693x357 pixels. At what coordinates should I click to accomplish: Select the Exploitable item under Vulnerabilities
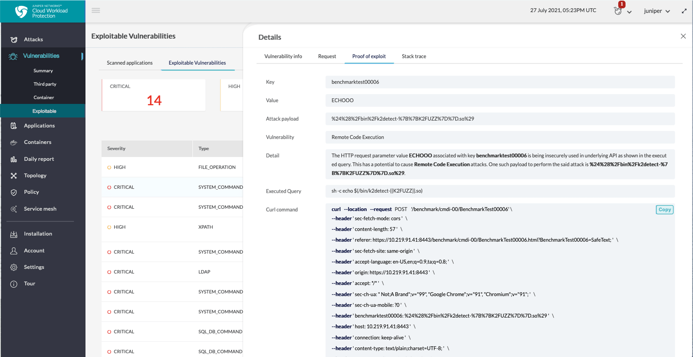tap(44, 111)
